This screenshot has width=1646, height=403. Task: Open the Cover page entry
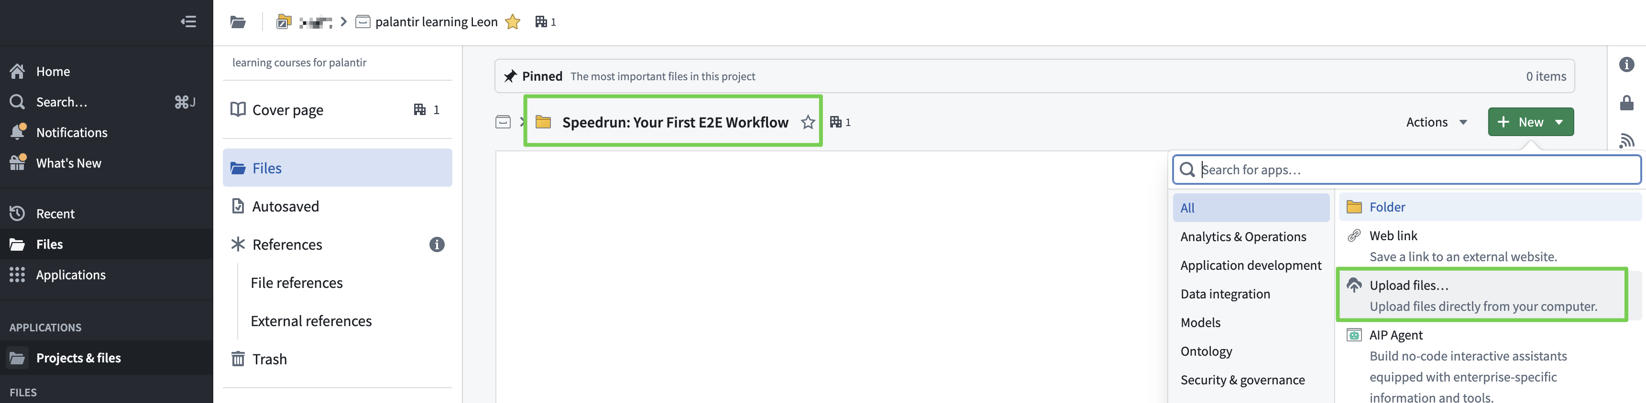(287, 110)
